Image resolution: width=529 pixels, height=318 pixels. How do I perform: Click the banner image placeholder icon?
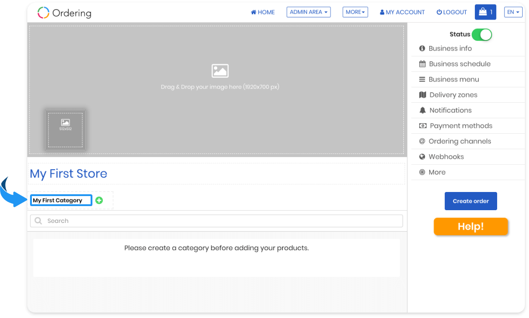[x=220, y=71]
